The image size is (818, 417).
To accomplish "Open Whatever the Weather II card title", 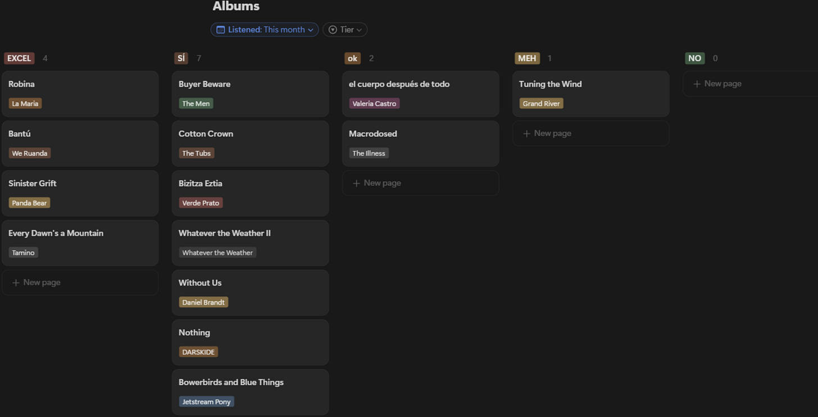I will [225, 233].
